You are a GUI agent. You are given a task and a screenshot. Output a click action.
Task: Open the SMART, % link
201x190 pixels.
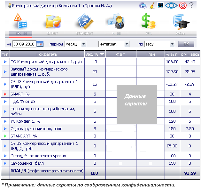[20, 94]
